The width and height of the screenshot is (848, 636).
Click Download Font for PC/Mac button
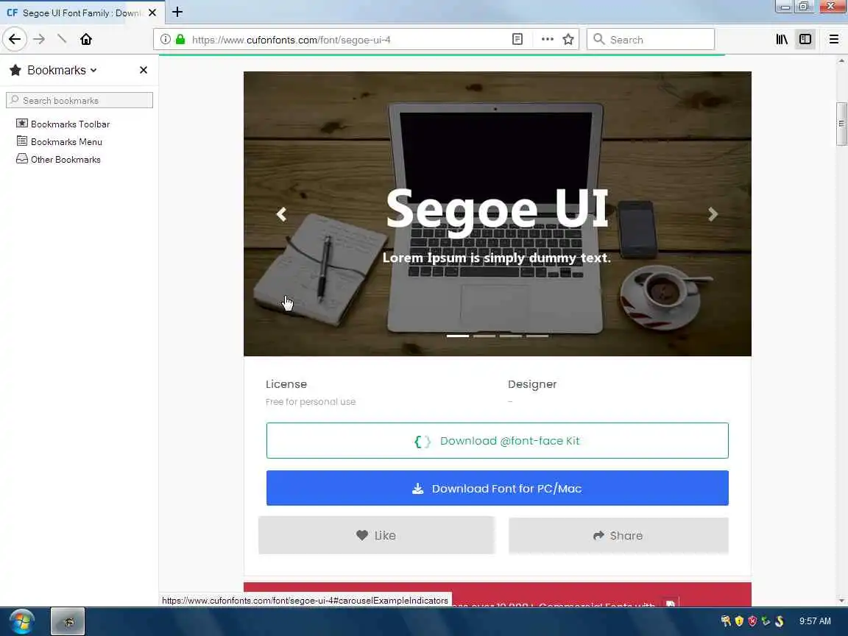click(x=497, y=488)
